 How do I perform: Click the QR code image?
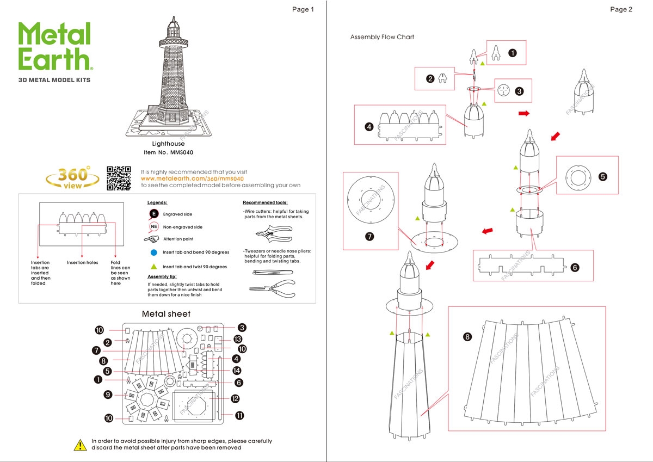pos(119,178)
